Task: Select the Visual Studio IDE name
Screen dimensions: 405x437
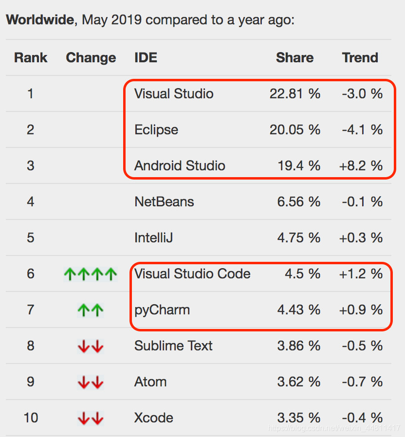Action: point(174,93)
